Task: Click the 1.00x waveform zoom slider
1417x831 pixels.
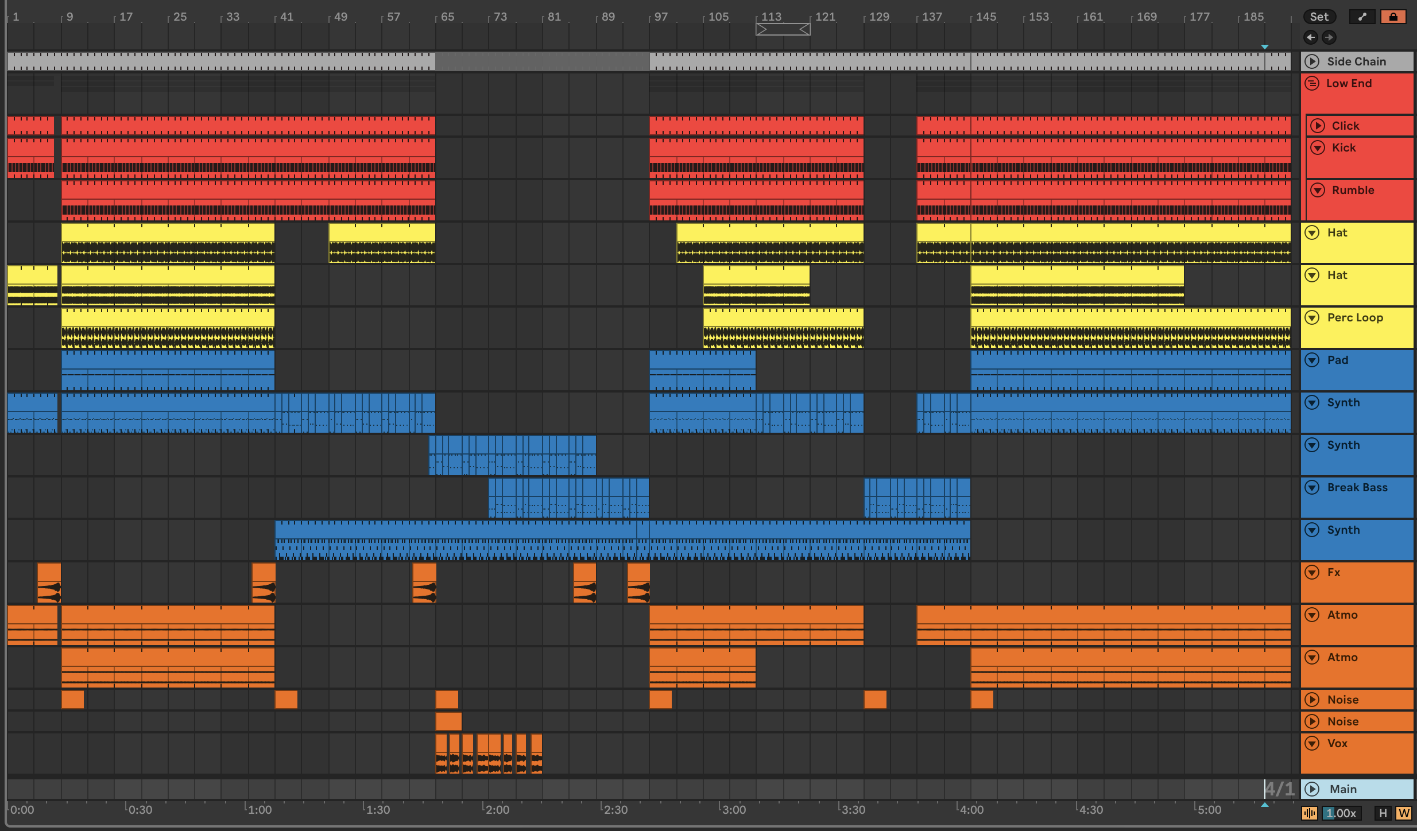Action: click(1341, 813)
